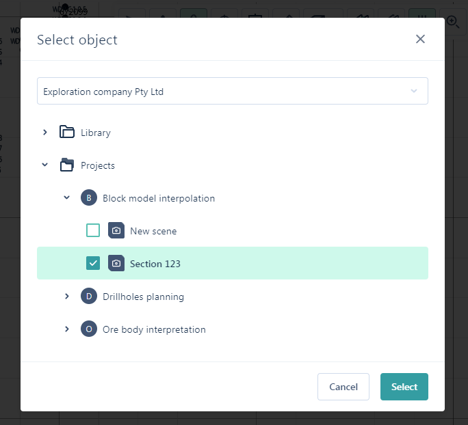
Task: Expand Drillholes planning project
Action: coord(67,297)
